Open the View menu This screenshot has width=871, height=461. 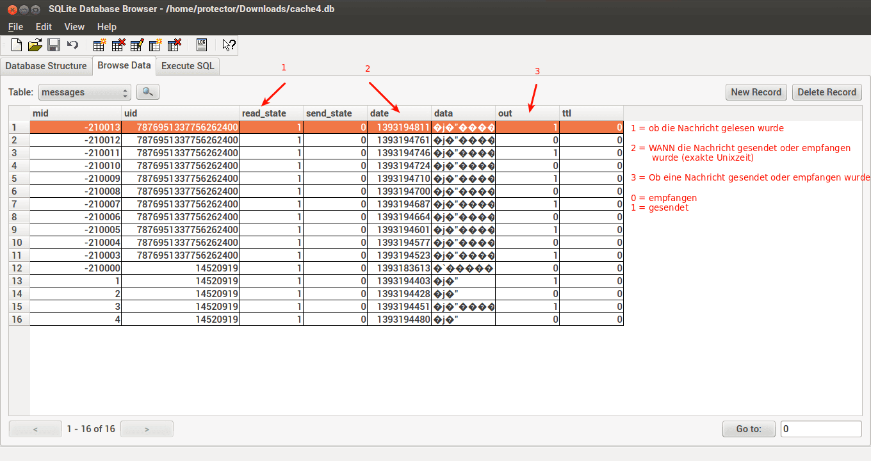(74, 27)
